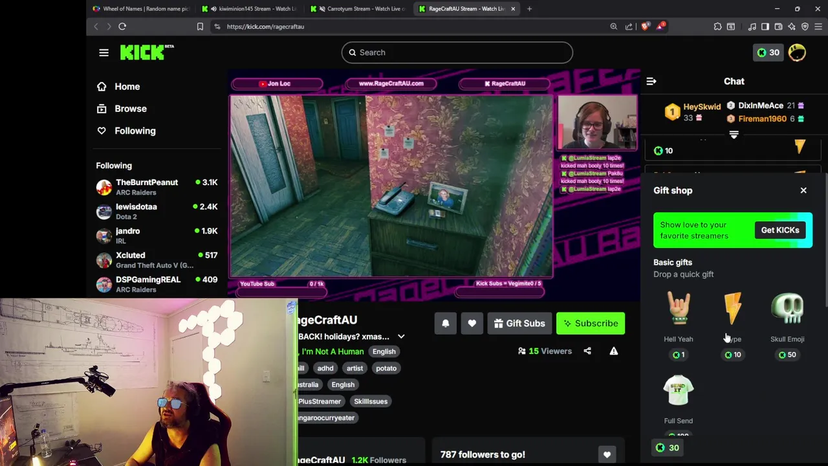
Task: Click the Gift Subs button
Action: pyautogui.click(x=520, y=324)
